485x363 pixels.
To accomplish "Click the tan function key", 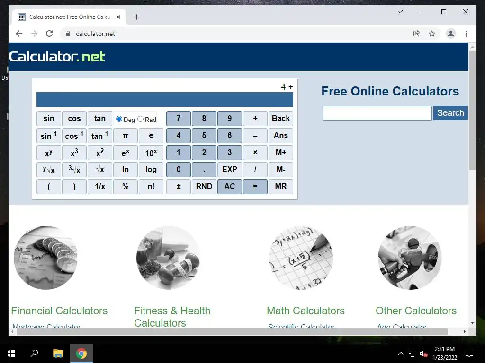I will pos(100,119).
